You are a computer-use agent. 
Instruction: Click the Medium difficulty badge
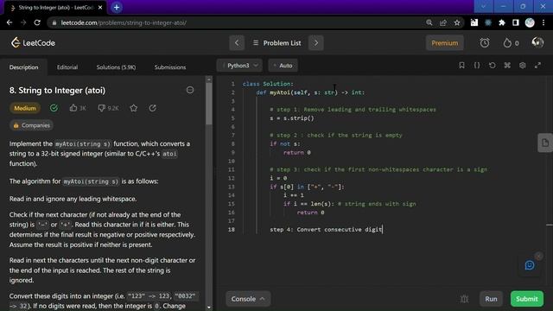(x=25, y=108)
